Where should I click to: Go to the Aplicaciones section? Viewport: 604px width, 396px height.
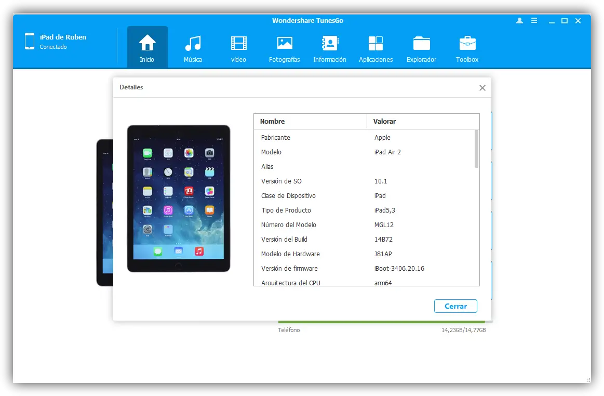click(375, 47)
